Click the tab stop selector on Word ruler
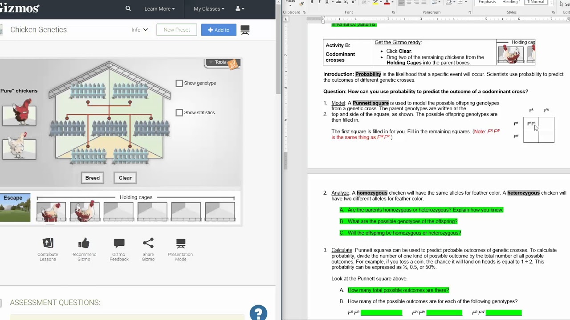Image resolution: width=570 pixels, height=320 pixels. [x=286, y=19]
